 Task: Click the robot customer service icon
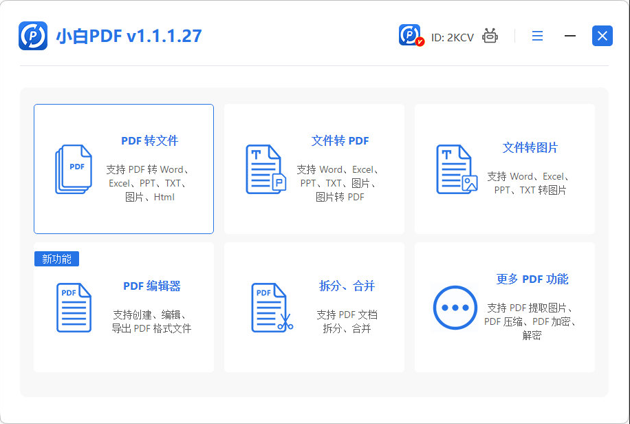[490, 36]
